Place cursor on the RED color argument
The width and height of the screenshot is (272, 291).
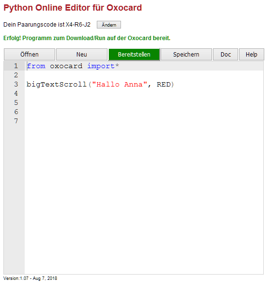(164, 85)
